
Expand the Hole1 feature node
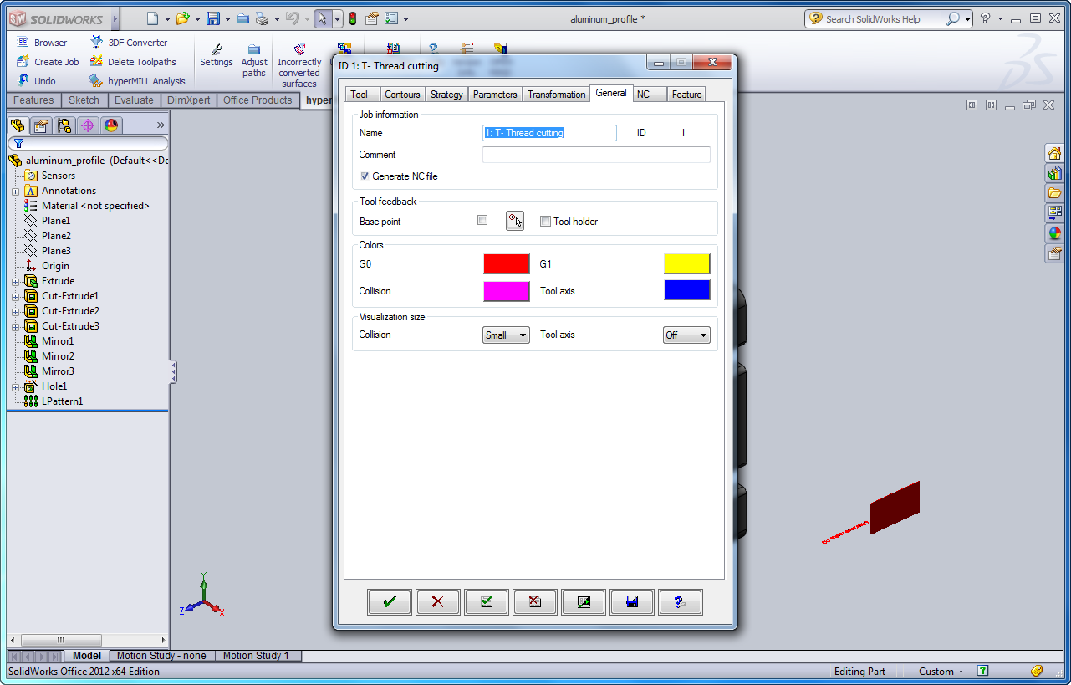[15, 386]
